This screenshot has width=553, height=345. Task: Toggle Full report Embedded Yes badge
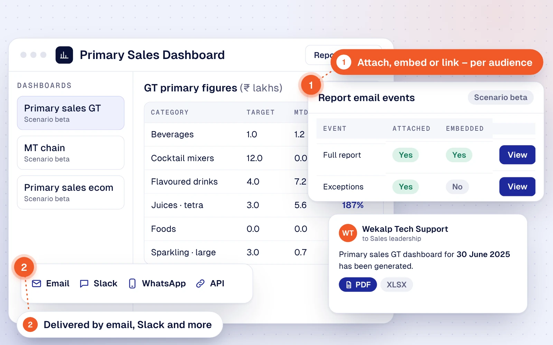[459, 155]
